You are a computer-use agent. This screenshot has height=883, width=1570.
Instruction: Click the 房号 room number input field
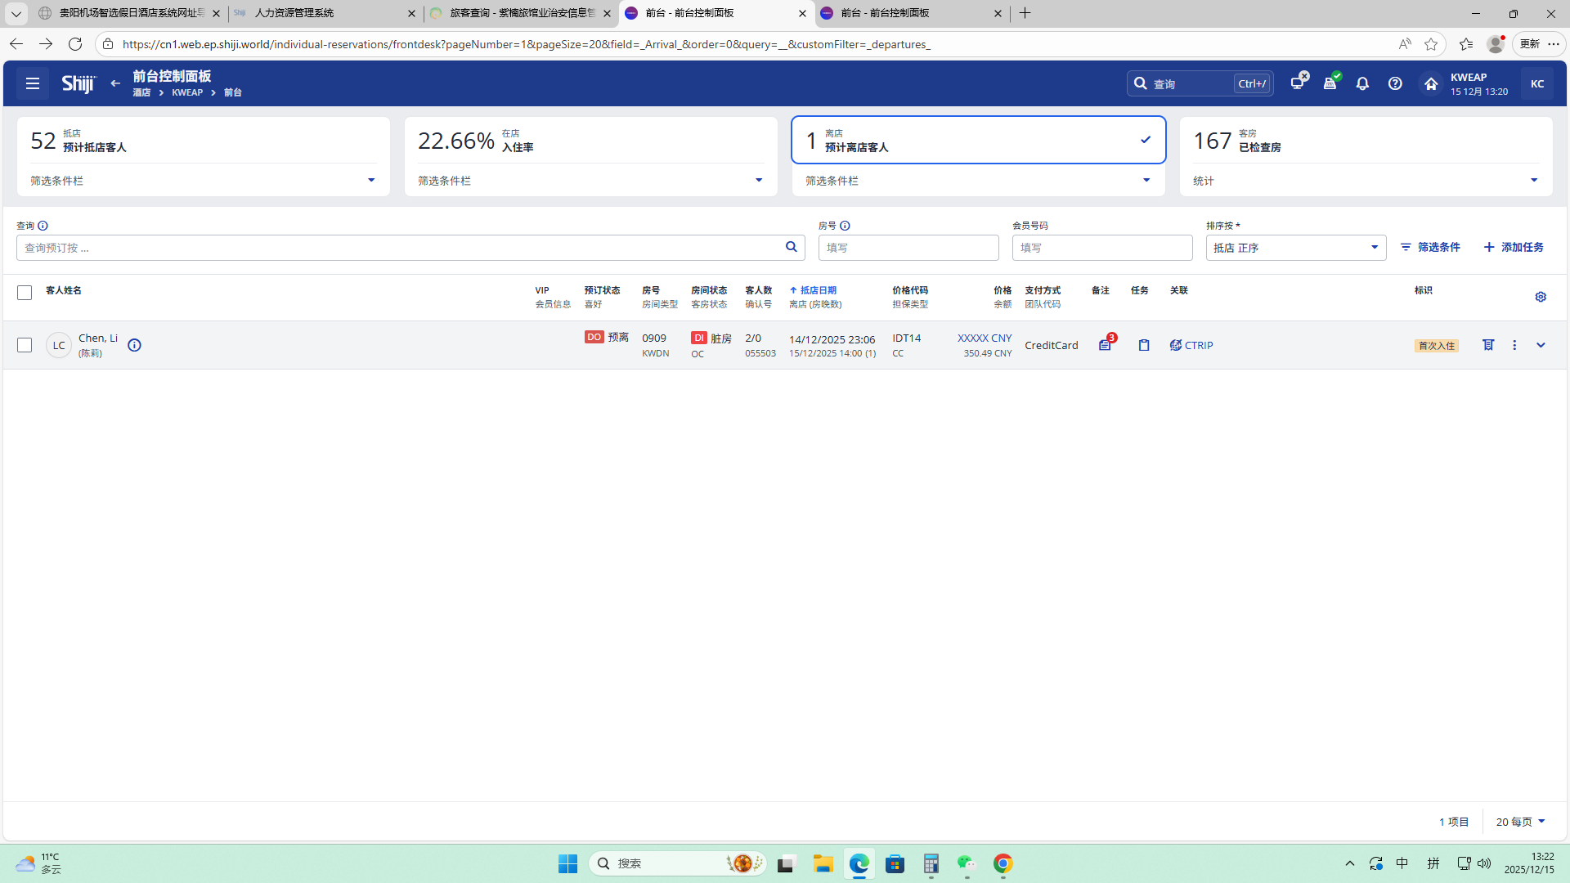point(908,248)
